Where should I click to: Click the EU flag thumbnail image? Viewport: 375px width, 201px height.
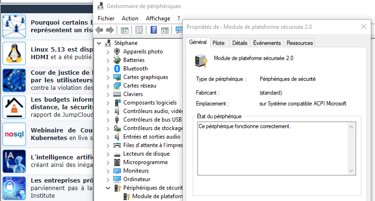tap(14, 80)
